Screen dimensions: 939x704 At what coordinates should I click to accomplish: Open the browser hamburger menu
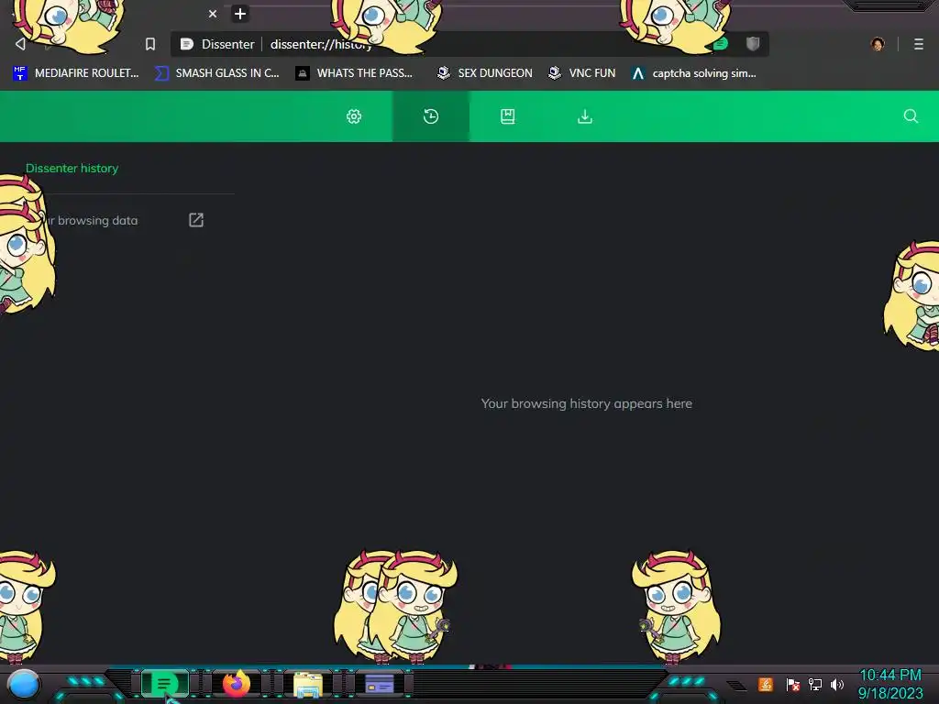pyautogui.click(x=919, y=44)
